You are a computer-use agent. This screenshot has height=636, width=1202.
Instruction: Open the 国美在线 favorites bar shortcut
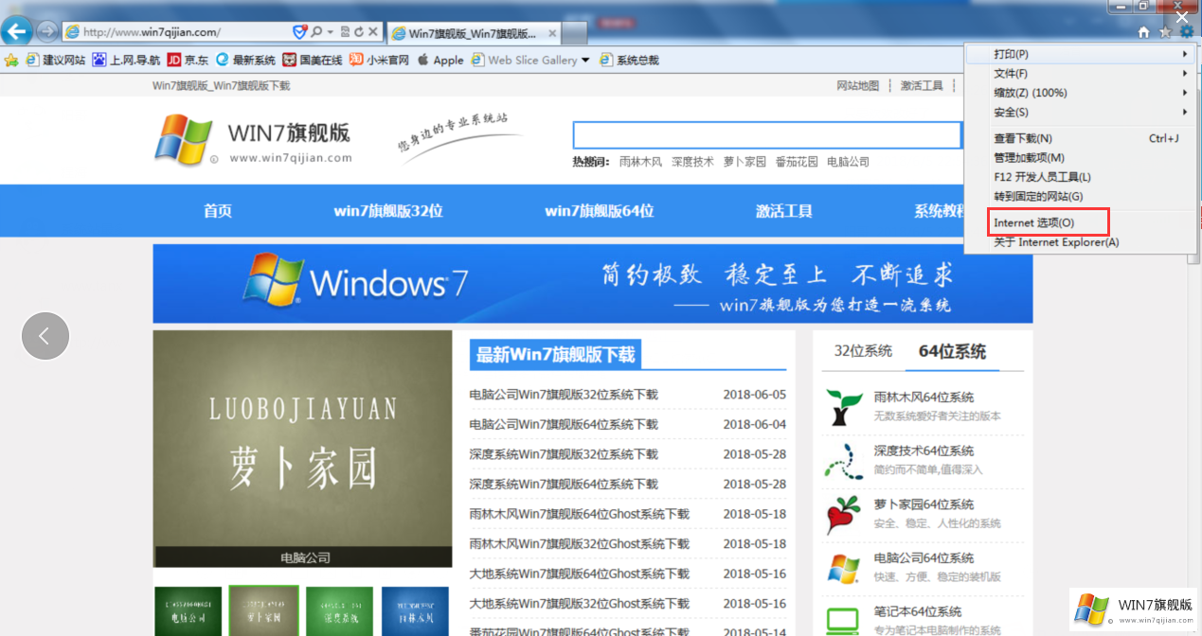click(313, 60)
